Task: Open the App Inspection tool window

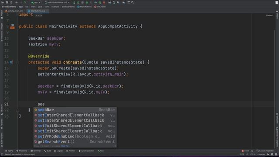Action: [86, 151]
